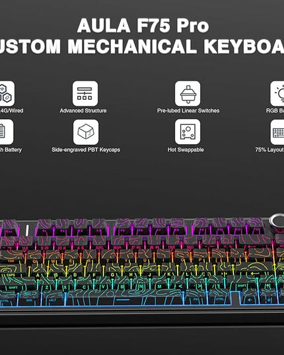Click the Pre-lubed Linear Switches icon
The height and width of the screenshot is (355, 284).
[188, 93]
